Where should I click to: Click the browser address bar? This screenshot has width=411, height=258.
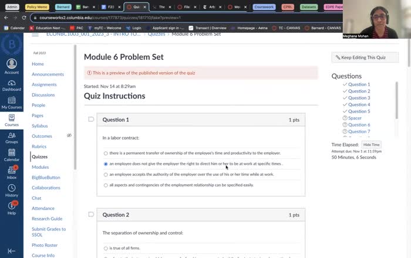coord(176,18)
